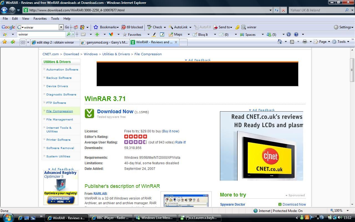Open the File menu
Image resolution: width=355 pixels, height=222 pixels.
pos(5,19)
